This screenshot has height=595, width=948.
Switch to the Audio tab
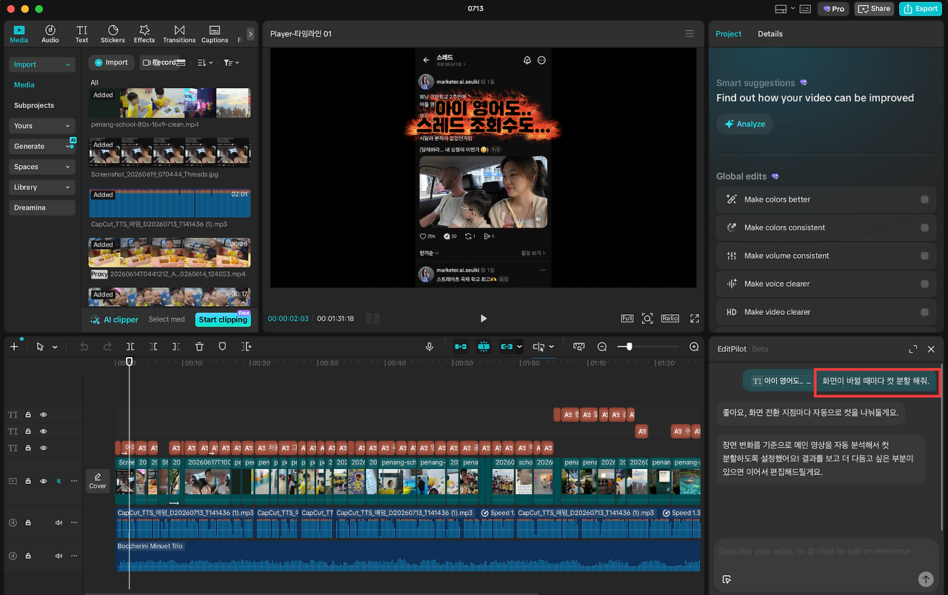click(50, 34)
